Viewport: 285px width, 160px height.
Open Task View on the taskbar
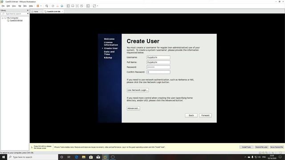[x=69, y=157]
